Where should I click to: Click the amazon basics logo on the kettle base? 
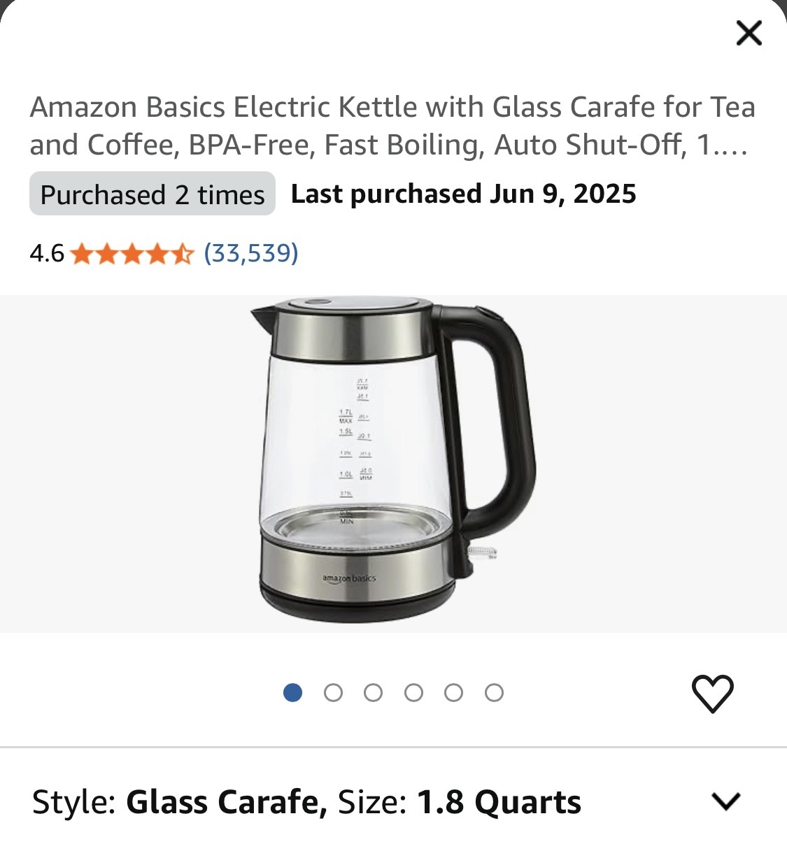(x=349, y=579)
